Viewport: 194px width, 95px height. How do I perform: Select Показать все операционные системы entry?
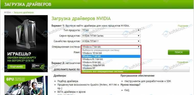(x=111, y=71)
